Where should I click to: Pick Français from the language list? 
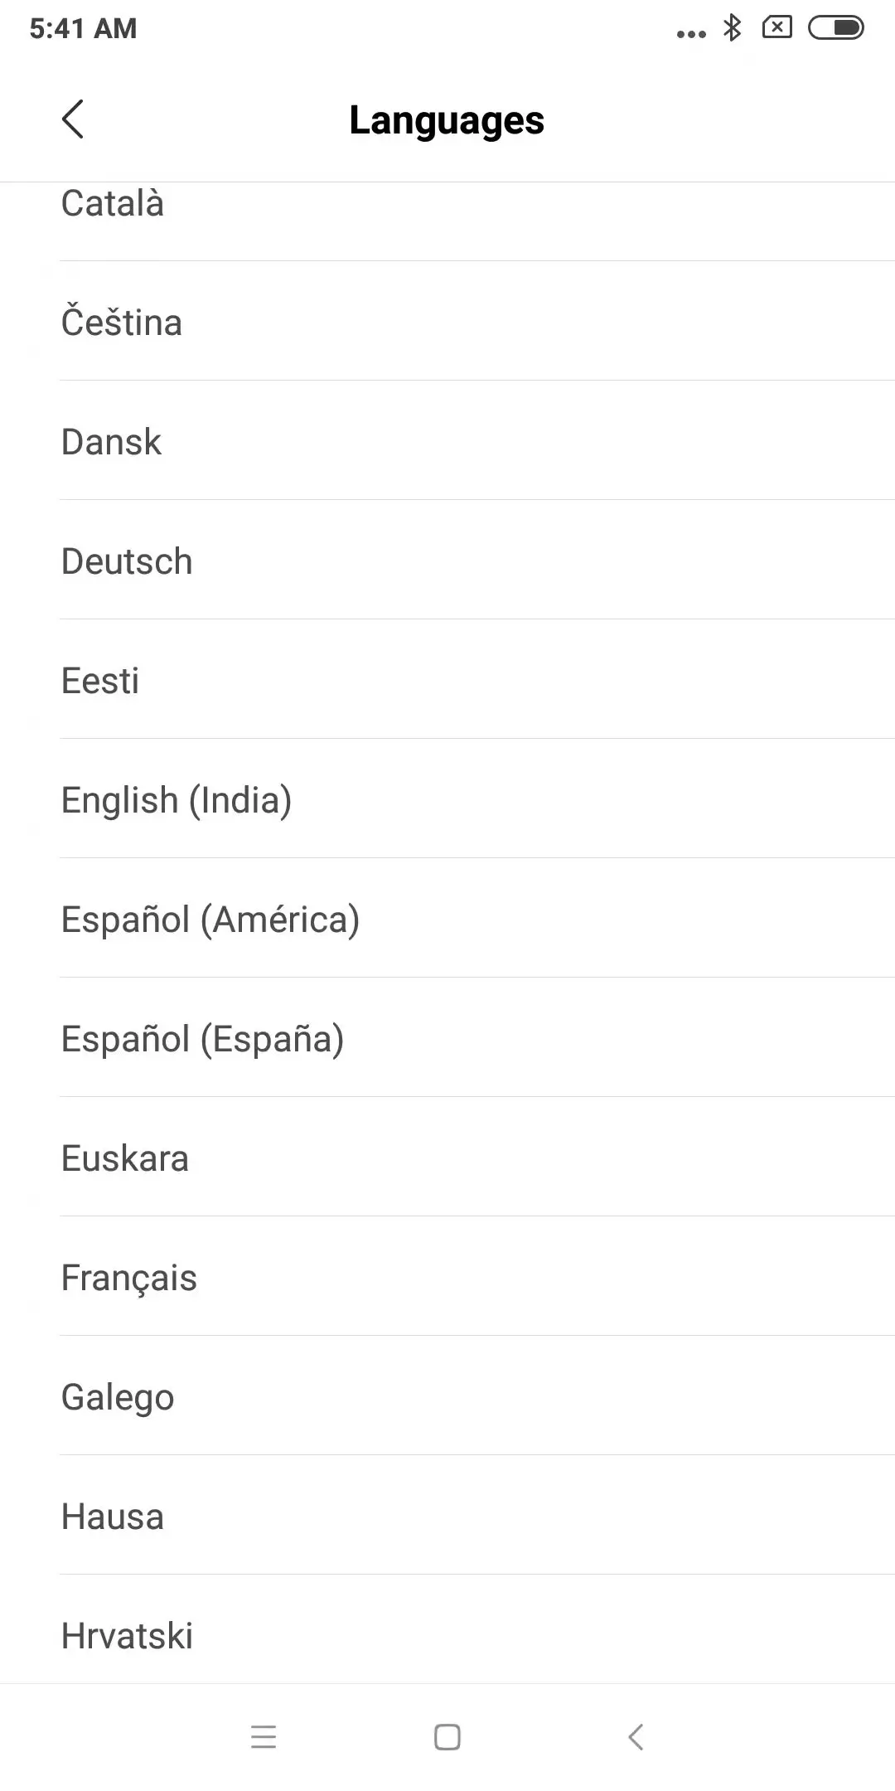coord(447,1276)
